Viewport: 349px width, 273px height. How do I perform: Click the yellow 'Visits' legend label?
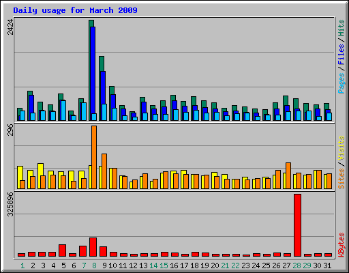342,148
